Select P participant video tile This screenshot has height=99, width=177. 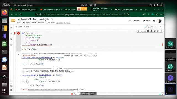[170, 78]
